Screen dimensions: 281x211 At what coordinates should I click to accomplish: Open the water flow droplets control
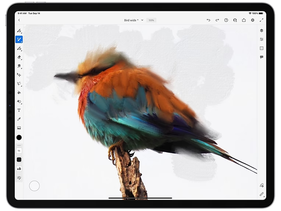point(19,169)
